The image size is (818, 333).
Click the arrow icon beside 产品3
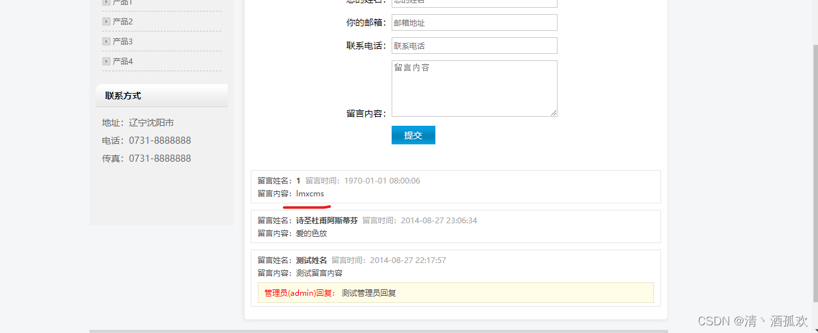tap(106, 42)
